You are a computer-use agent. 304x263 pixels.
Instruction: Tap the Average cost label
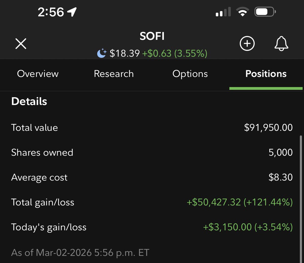point(39,177)
